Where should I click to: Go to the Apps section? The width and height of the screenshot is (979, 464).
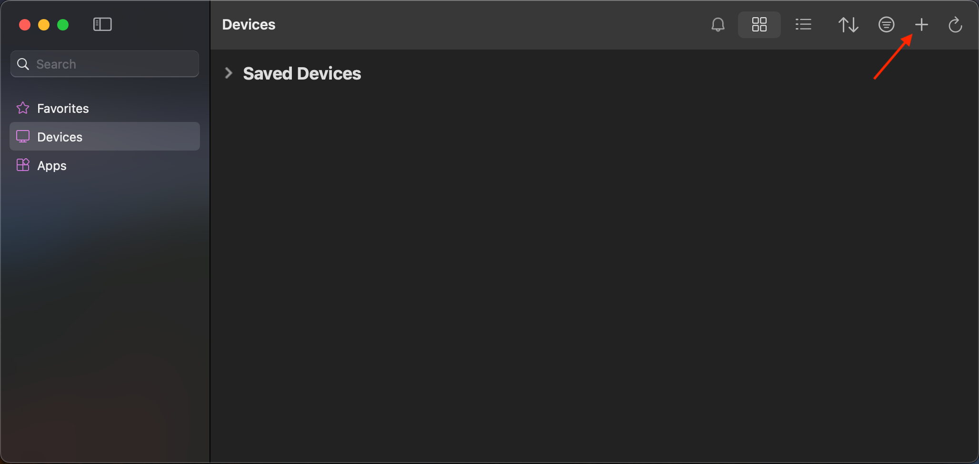(x=51, y=166)
